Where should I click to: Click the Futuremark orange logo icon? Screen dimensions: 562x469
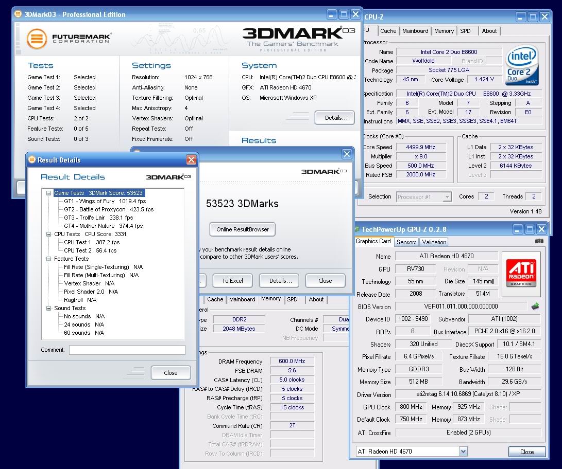click(x=37, y=38)
